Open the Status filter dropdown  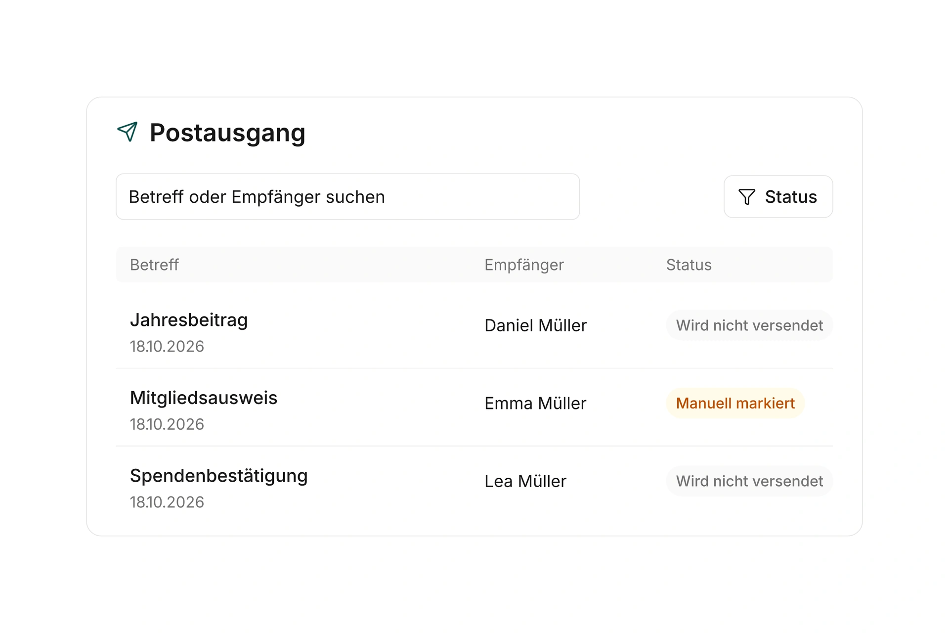[778, 197]
